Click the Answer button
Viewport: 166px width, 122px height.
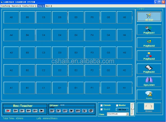[x=149, y=108]
